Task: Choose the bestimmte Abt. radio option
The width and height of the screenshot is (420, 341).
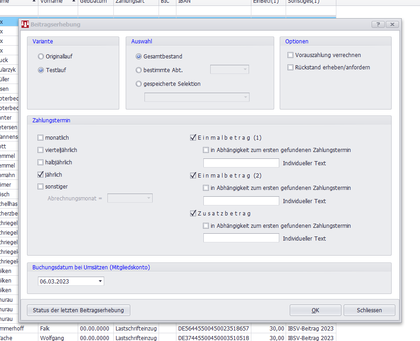Action: 139,70
